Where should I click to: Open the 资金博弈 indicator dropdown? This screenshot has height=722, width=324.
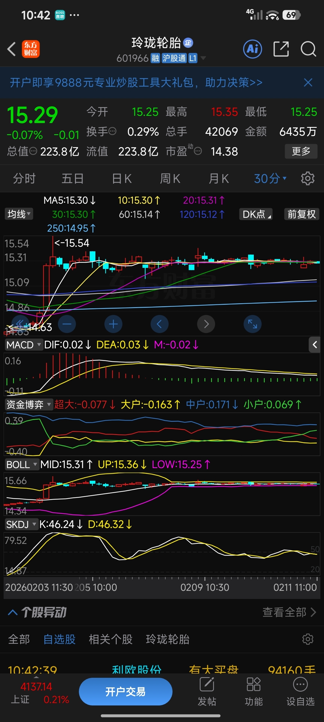coord(29,404)
